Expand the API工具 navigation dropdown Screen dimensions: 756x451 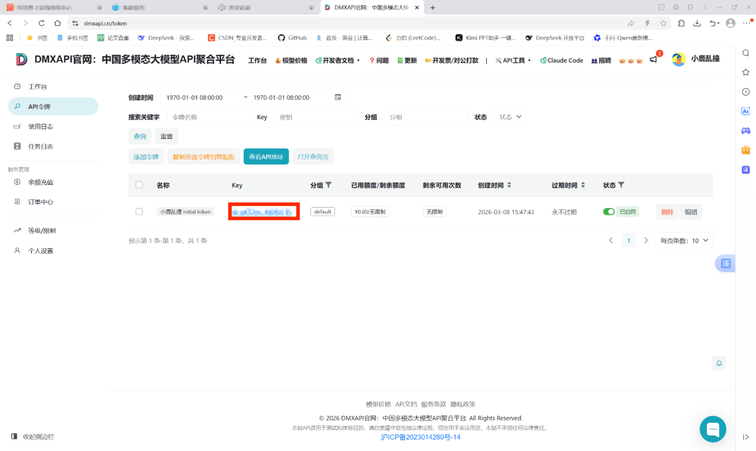tap(514, 60)
